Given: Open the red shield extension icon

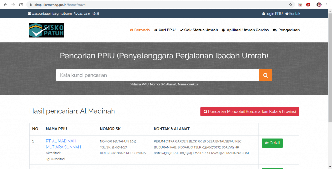Looking at the screenshot, I should point(300,5).
